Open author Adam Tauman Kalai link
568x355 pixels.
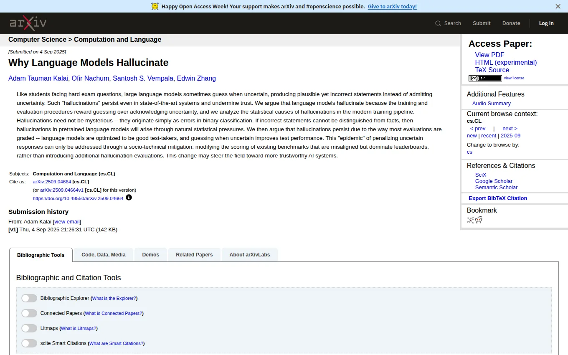click(38, 79)
